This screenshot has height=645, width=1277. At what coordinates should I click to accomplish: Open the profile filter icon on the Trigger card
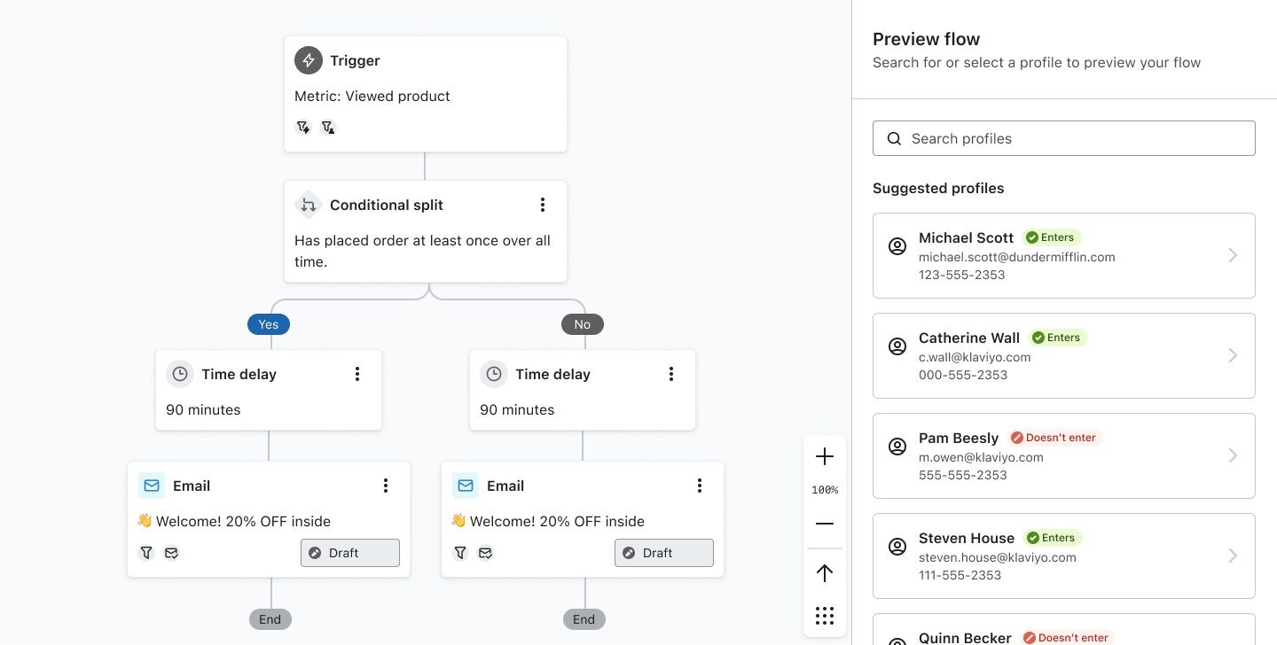pyautogui.click(x=328, y=127)
